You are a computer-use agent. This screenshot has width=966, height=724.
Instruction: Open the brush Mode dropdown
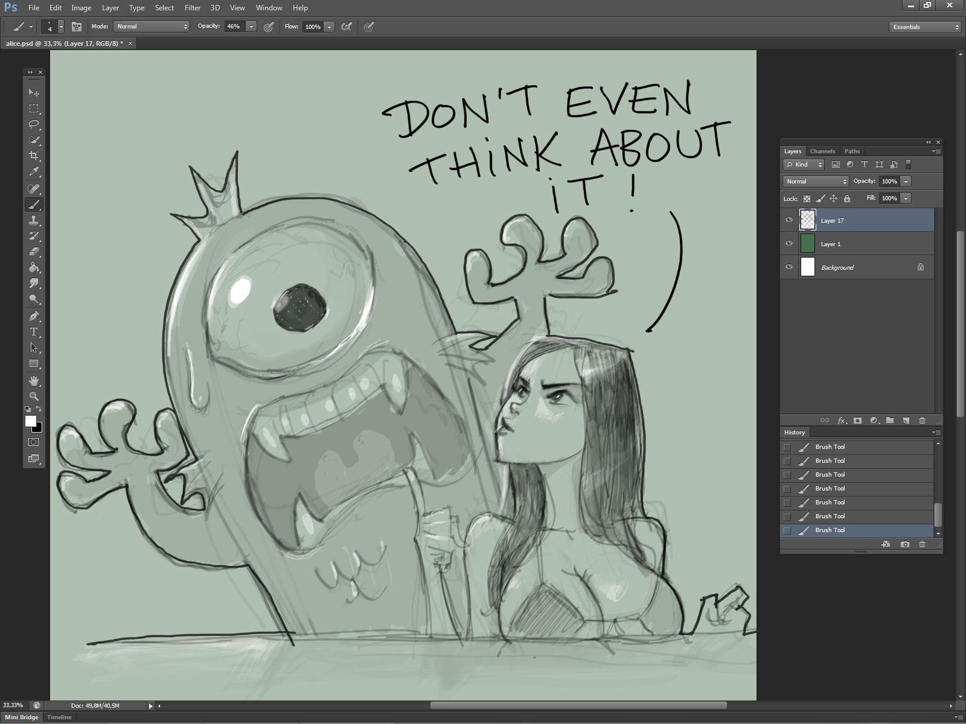pyautogui.click(x=152, y=27)
